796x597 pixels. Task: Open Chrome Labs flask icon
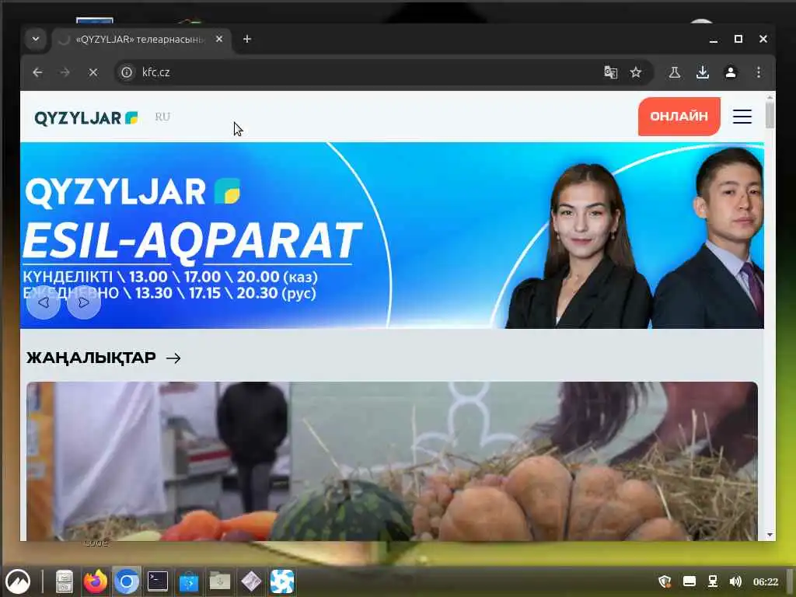click(675, 72)
